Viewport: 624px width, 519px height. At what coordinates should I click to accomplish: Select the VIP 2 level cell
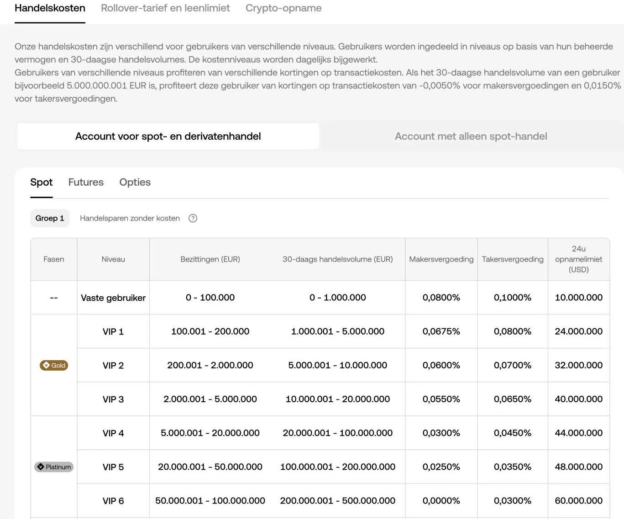click(x=113, y=366)
